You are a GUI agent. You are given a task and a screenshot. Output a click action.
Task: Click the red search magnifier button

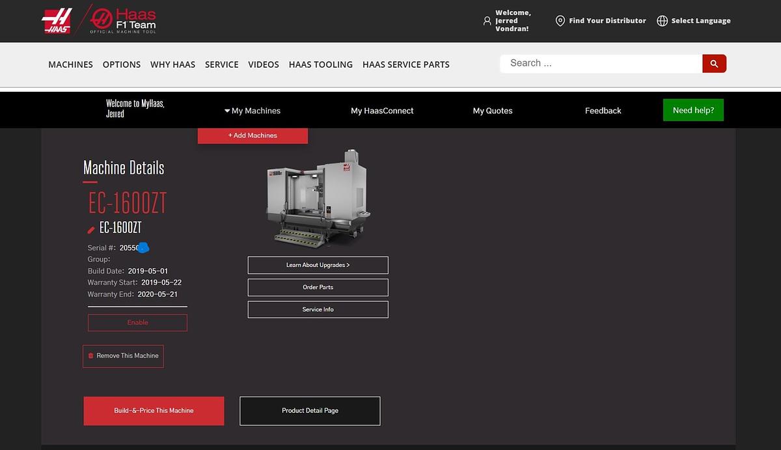pyautogui.click(x=714, y=63)
